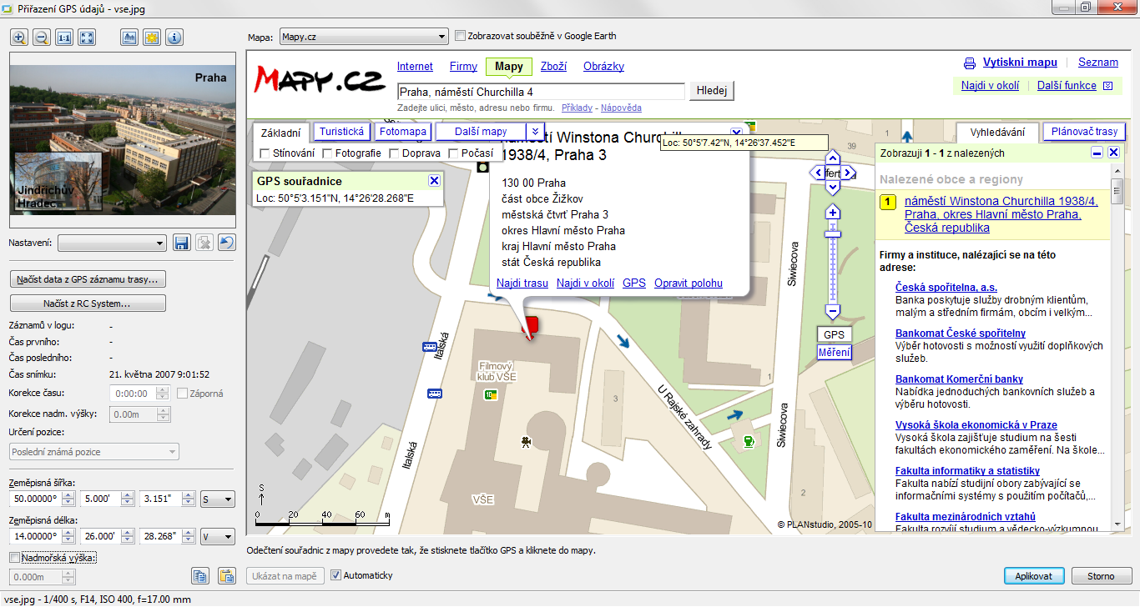Click the GPS button on the map

point(834,334)
